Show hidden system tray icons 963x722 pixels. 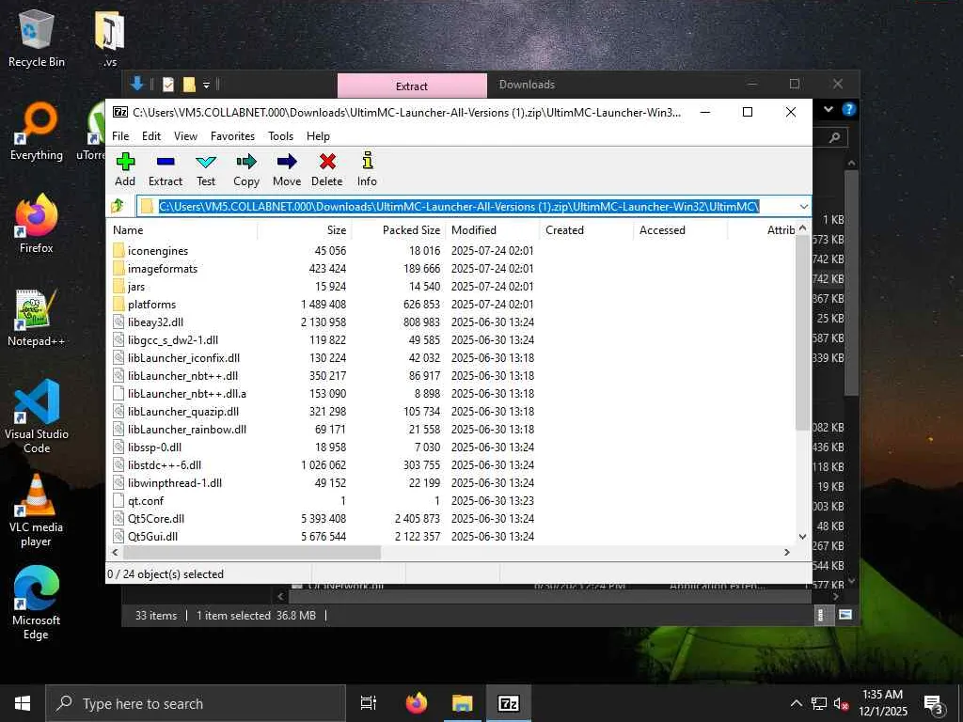(x=796, y=703)
